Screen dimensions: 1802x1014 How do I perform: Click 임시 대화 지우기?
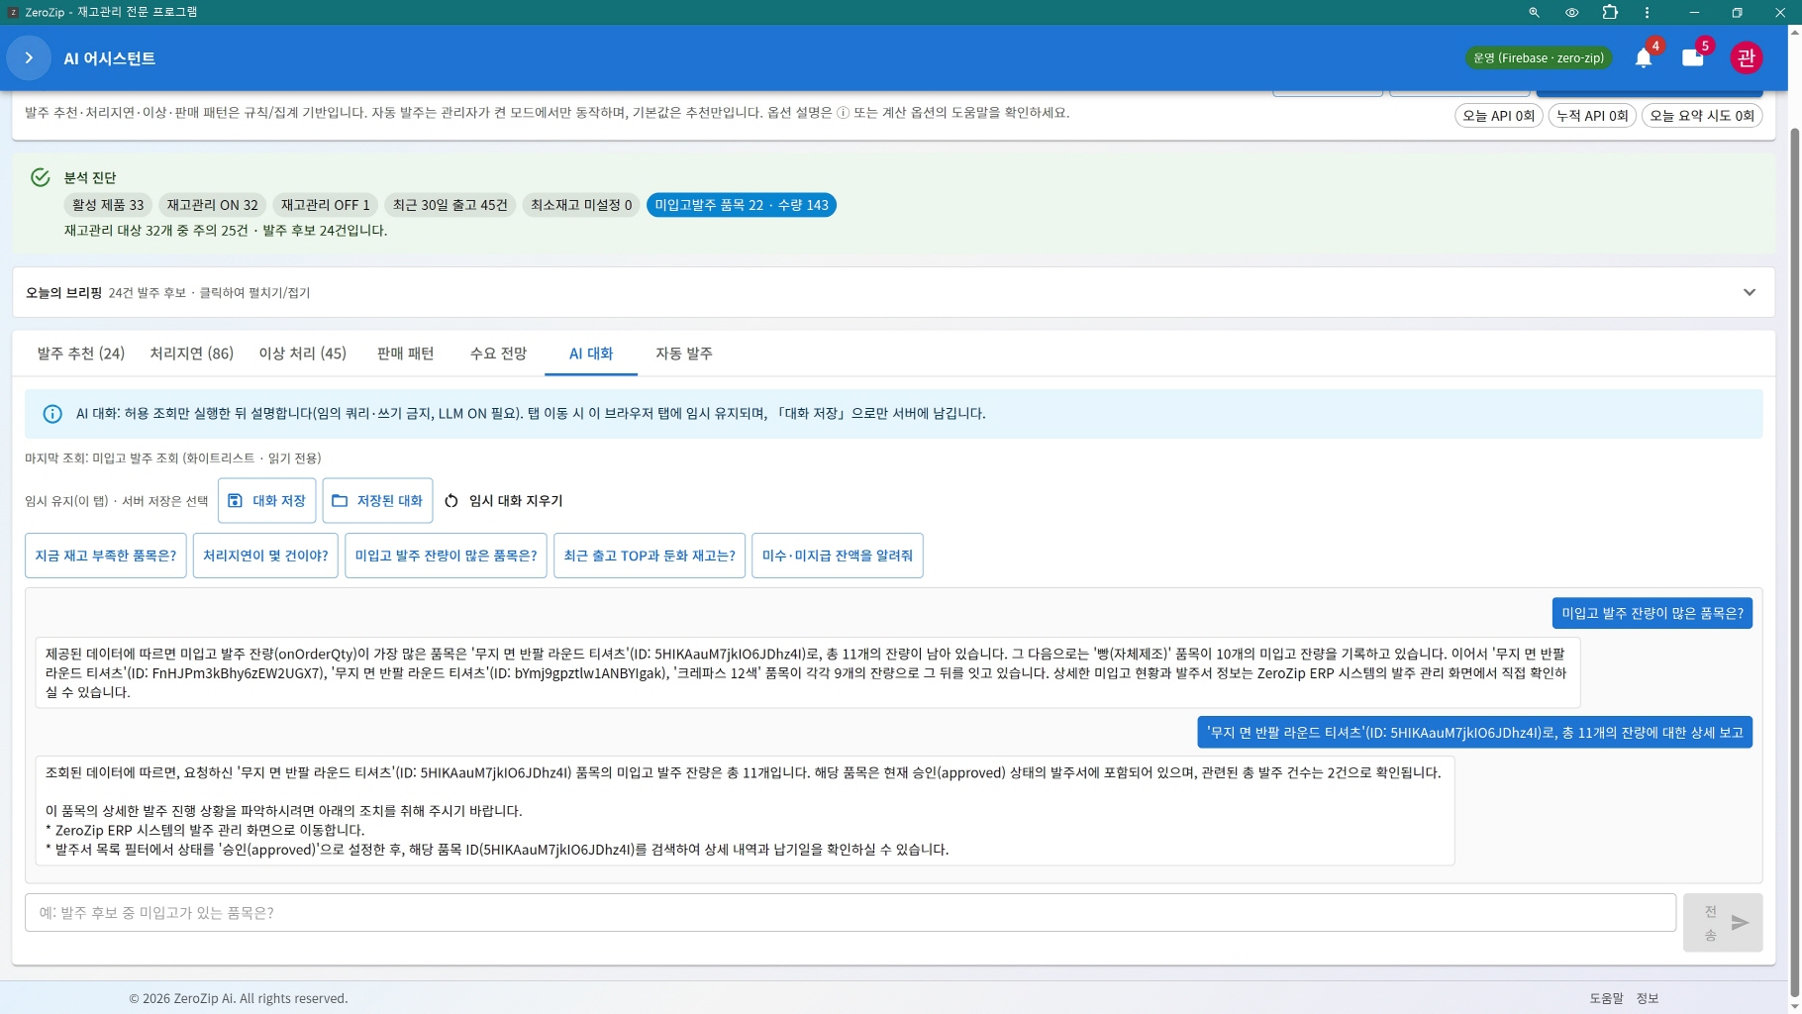point(504,501)
